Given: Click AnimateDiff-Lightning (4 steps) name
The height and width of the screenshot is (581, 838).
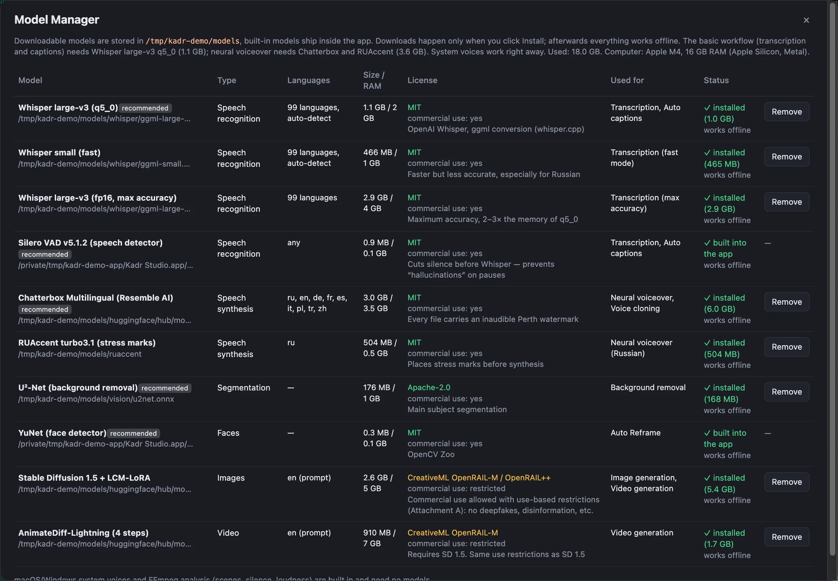Looking at the screenshot, I should [83, 533].
